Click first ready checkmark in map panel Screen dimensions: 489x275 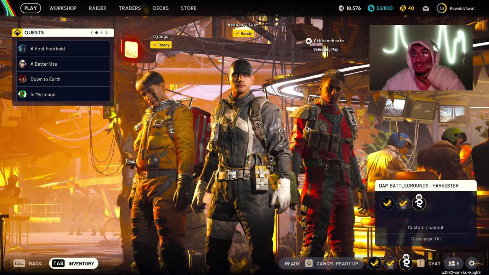coord(387,203)
